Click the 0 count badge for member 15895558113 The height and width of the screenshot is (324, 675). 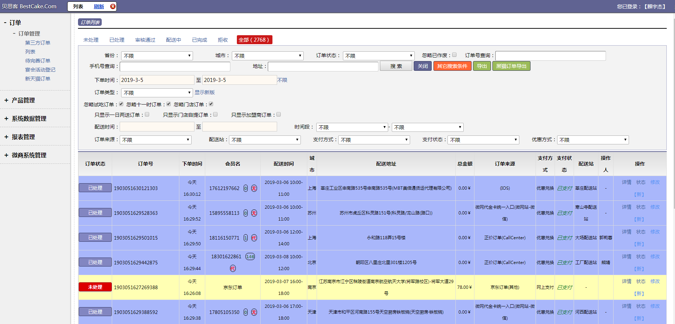(x=245, y=213)
